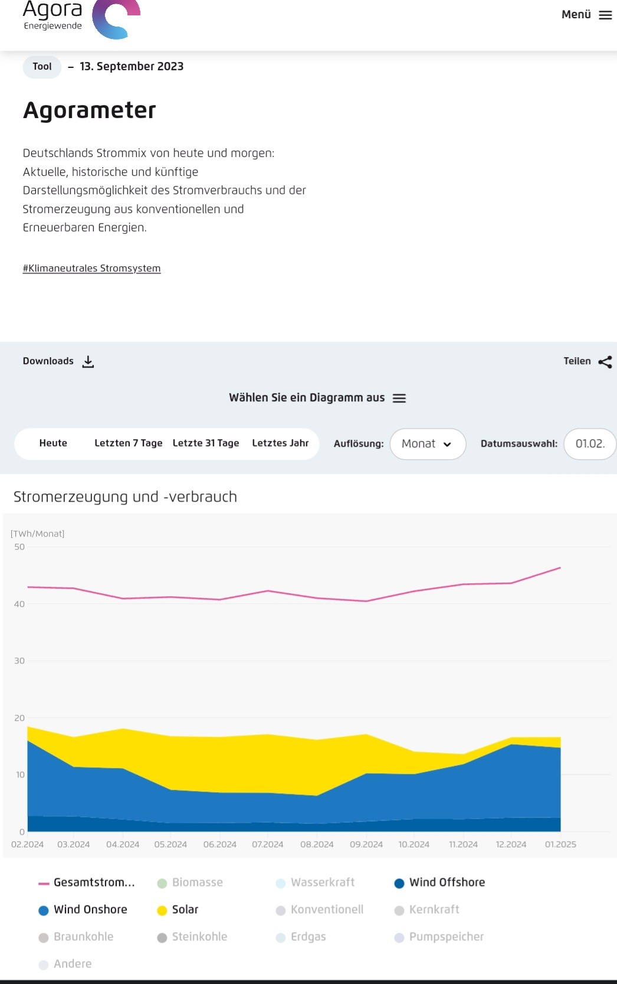Switch to Letztes Jahr range
This screenshot has width=617, height=984.
pos(280,443)
